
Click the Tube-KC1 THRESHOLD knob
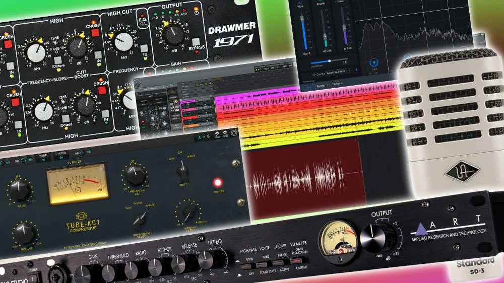coord(135,174)
